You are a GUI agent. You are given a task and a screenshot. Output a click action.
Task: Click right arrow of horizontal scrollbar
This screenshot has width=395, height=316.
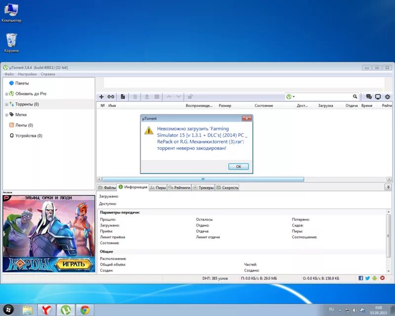[x=389, y=179]
